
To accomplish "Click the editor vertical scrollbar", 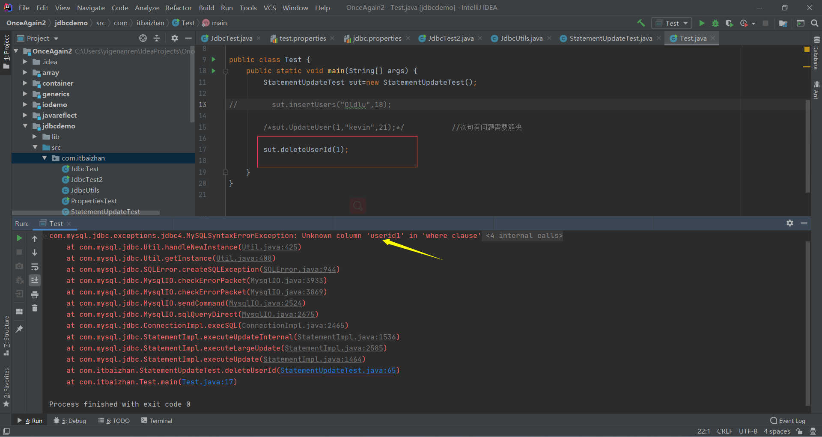I will coord(808,146).
